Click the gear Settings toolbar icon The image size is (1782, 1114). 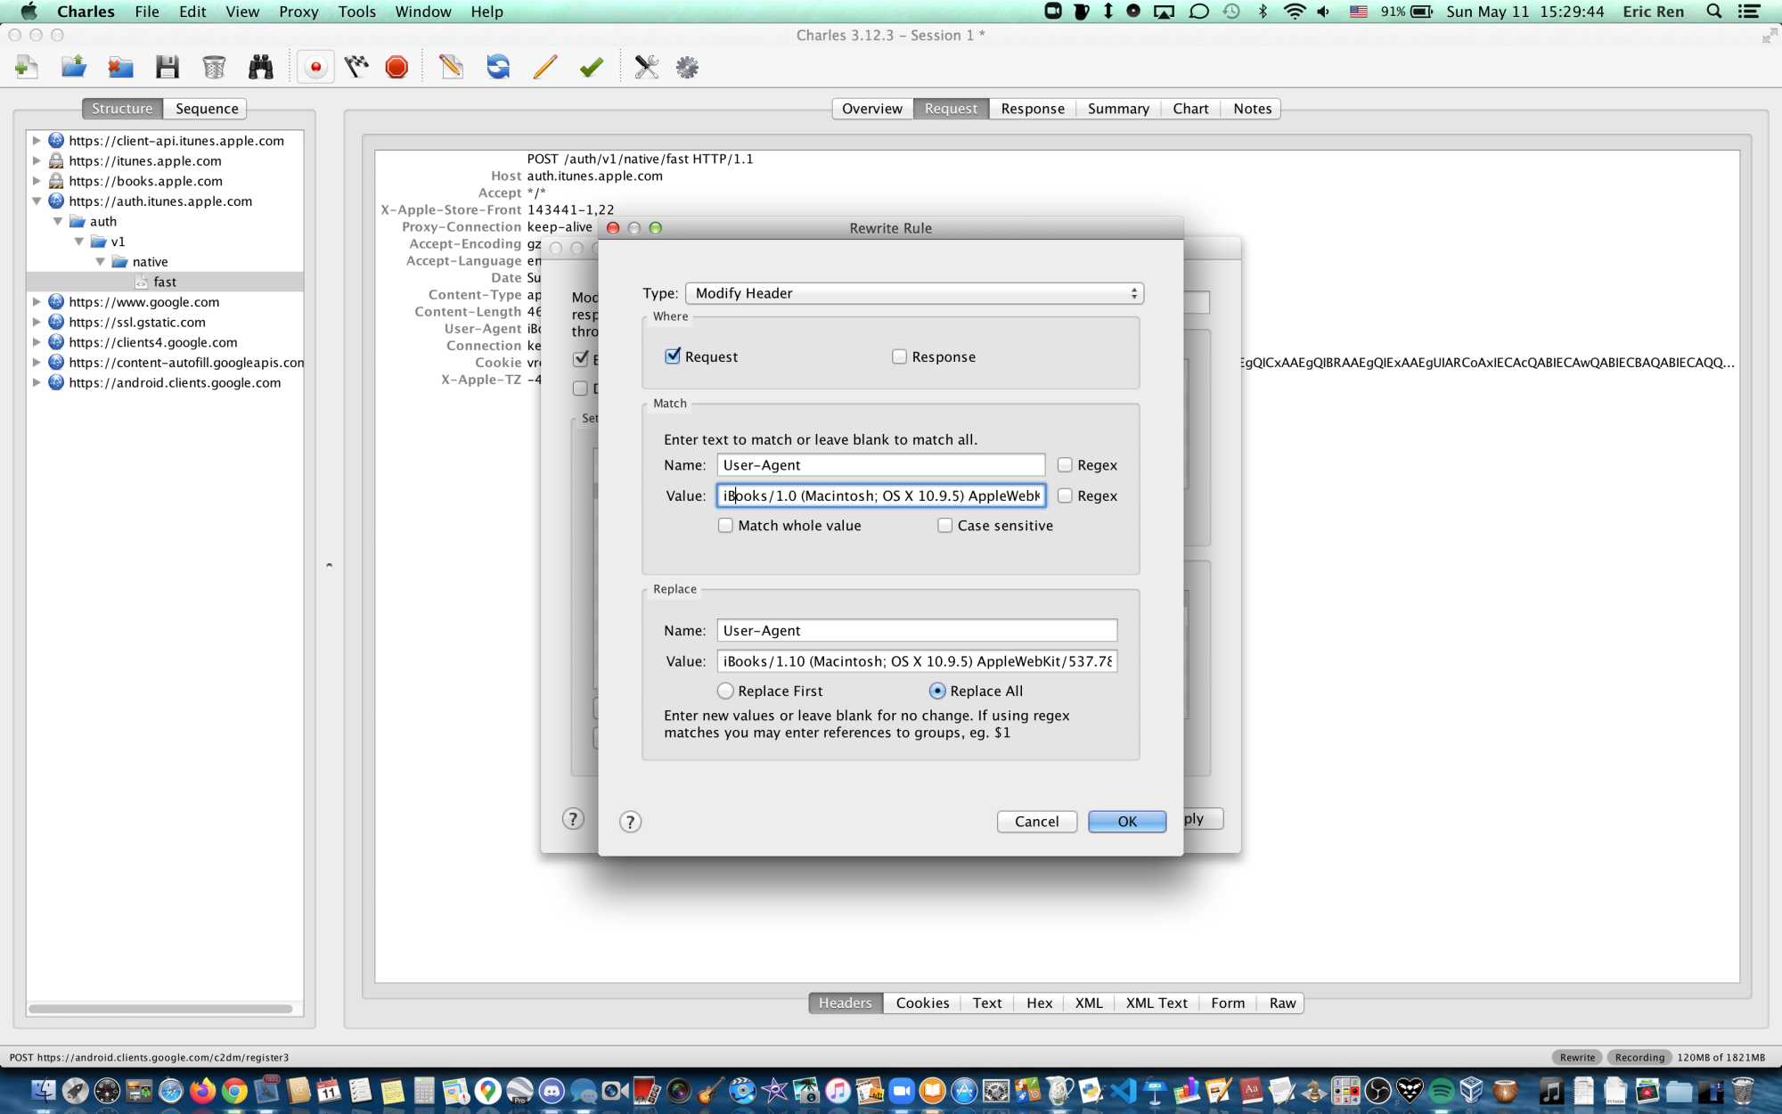coord(687,67)
